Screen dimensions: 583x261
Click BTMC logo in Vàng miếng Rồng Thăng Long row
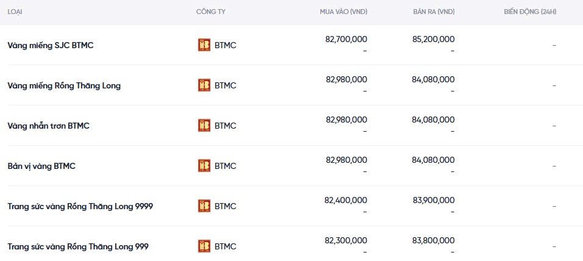[x=204, y=85]
